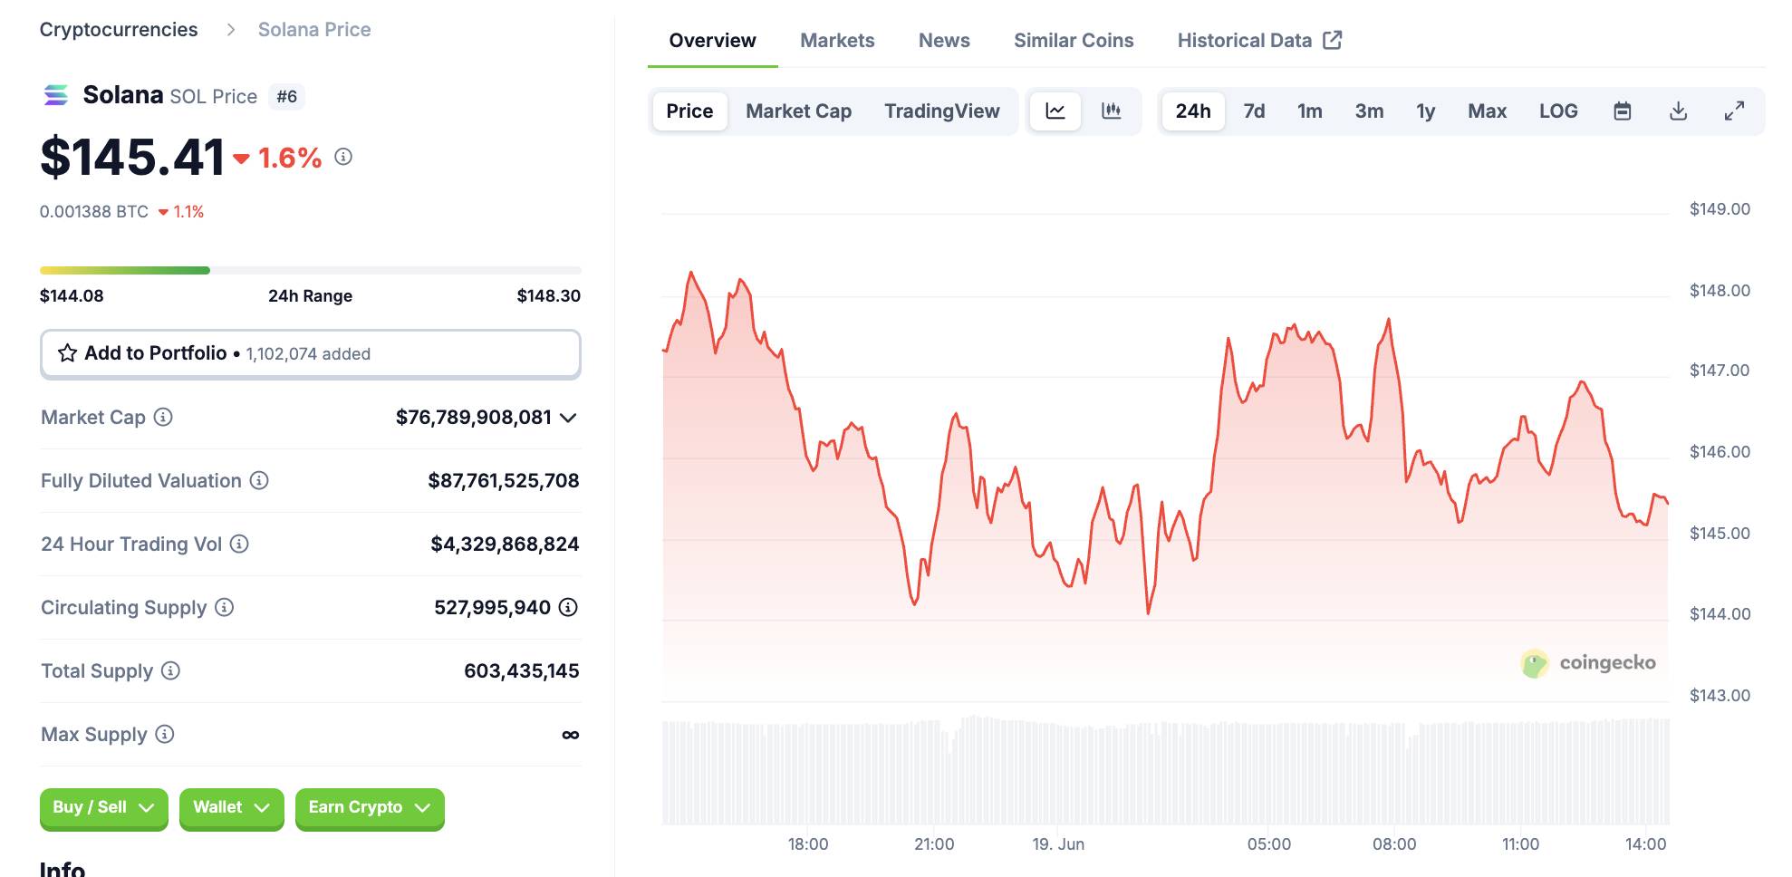
Task: Click the 1.6% price drop percentage
Action: 290,158
